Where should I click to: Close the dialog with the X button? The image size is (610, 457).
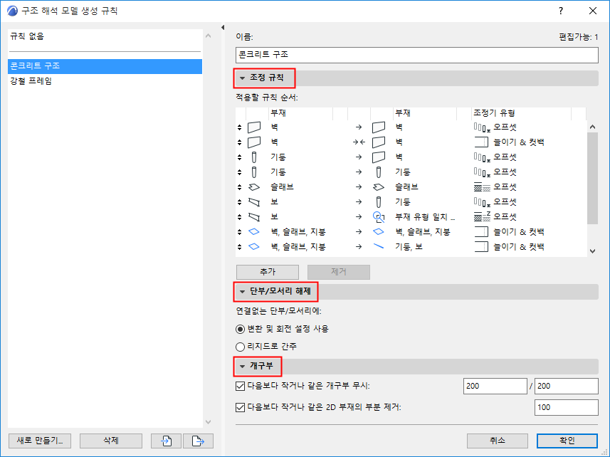(593, 11)
